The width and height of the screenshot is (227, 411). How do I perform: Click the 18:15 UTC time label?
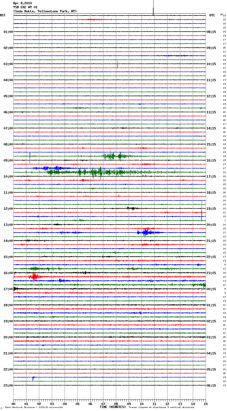coord(211,193)
